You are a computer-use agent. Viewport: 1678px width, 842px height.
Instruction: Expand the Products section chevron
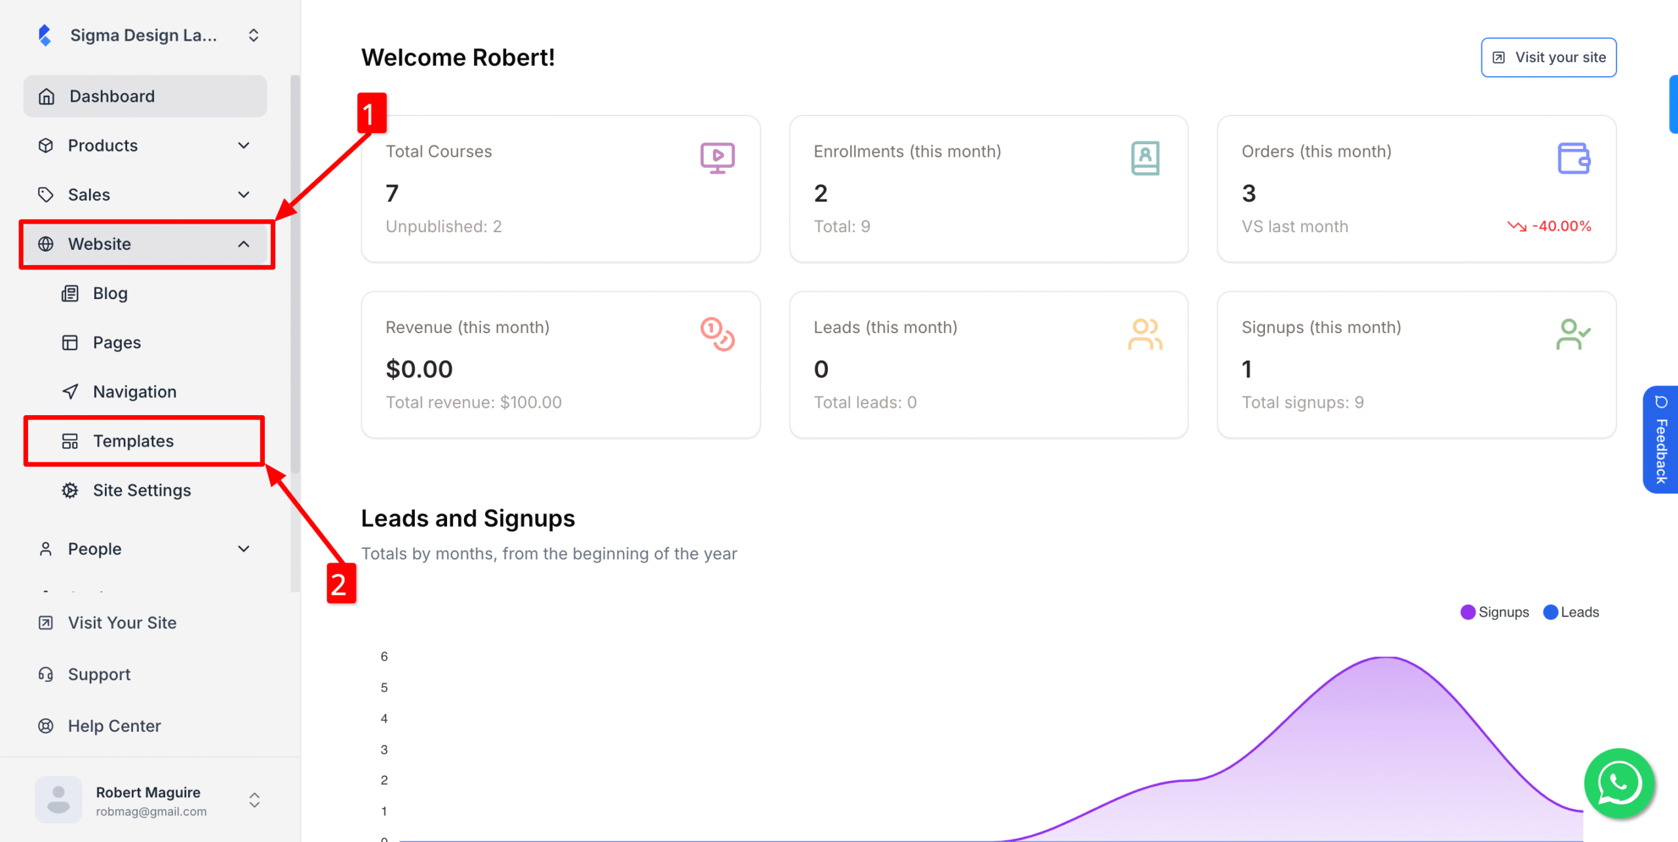coord(244,146)
